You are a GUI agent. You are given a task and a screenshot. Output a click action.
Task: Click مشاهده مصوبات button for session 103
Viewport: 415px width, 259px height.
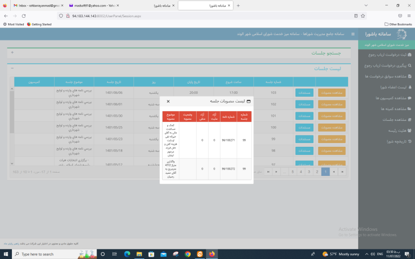331,92
